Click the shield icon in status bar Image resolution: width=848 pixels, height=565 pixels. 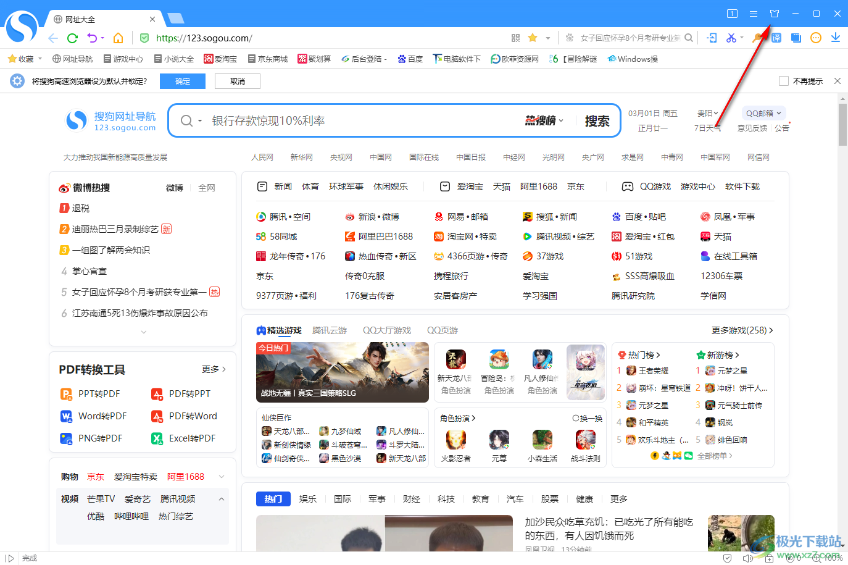tap(728, 558)
